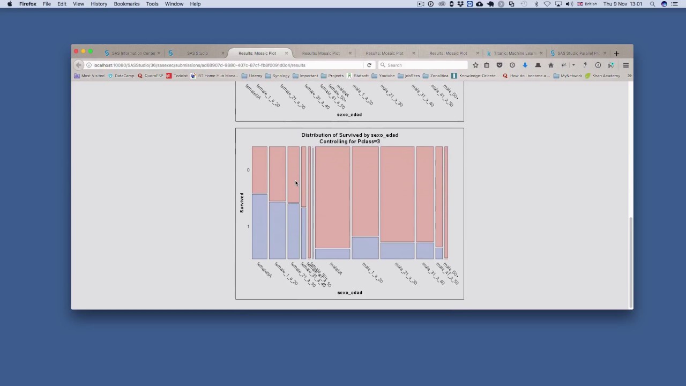The image size is (686, 386).
Task: Open the Tools menu
Action: (x=152, y=4)
